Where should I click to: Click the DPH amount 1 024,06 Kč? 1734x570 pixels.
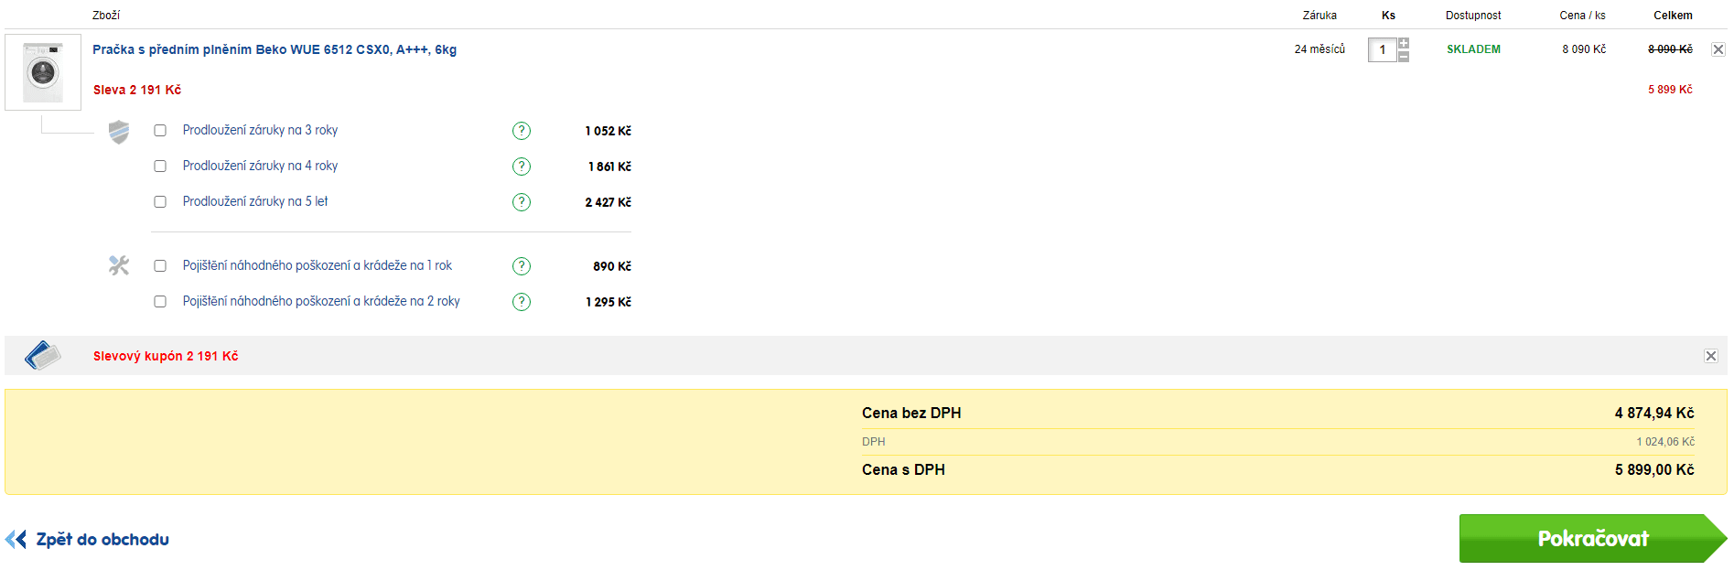(x=1665, y=442)
